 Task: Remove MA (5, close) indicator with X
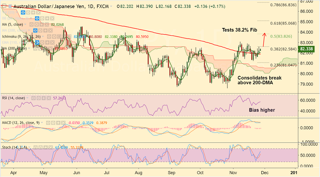coord(47,25)
